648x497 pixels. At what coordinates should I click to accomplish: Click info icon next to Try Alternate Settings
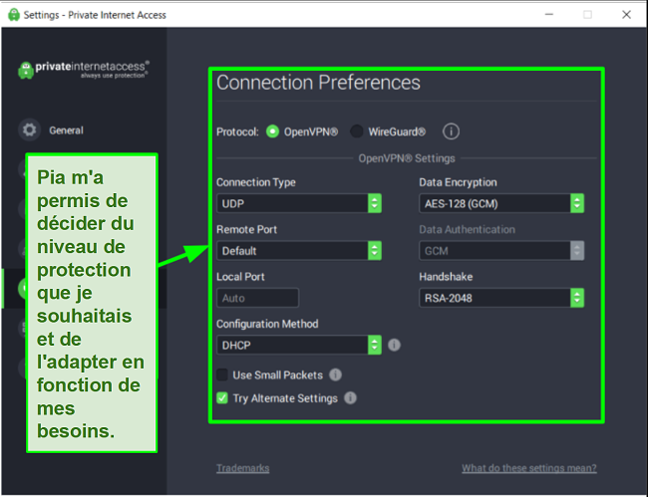coord(350,398)
